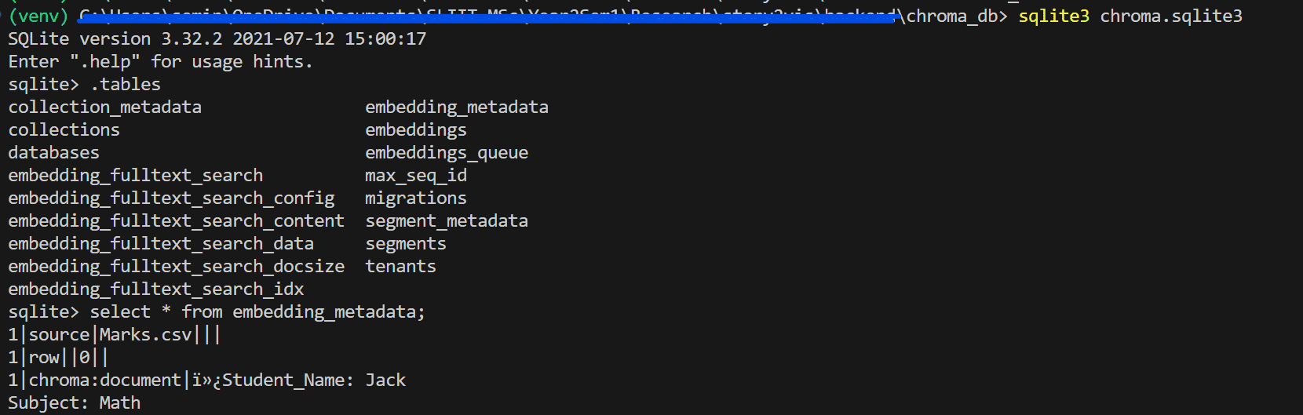Viewport: 1303px width, 415px height.
Task: Click the 'embedding_fulltext_search_docsize' table entry
Action: 176,267
